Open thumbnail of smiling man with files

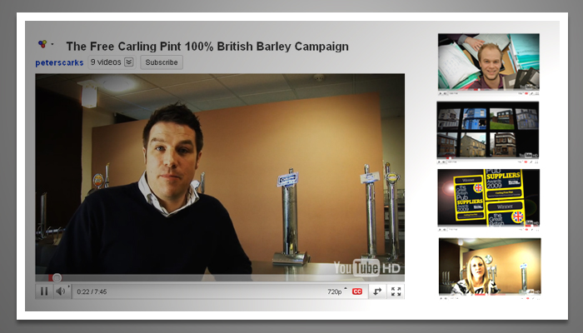click(x=488, y=61)
